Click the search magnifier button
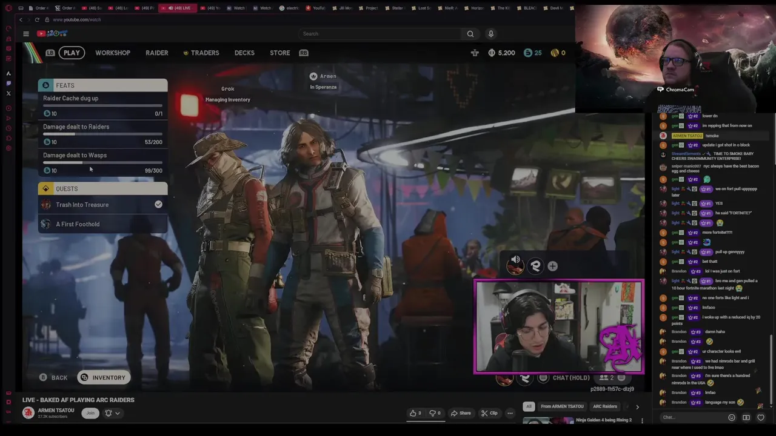The image size is (776, 436). tap(470, 34)
